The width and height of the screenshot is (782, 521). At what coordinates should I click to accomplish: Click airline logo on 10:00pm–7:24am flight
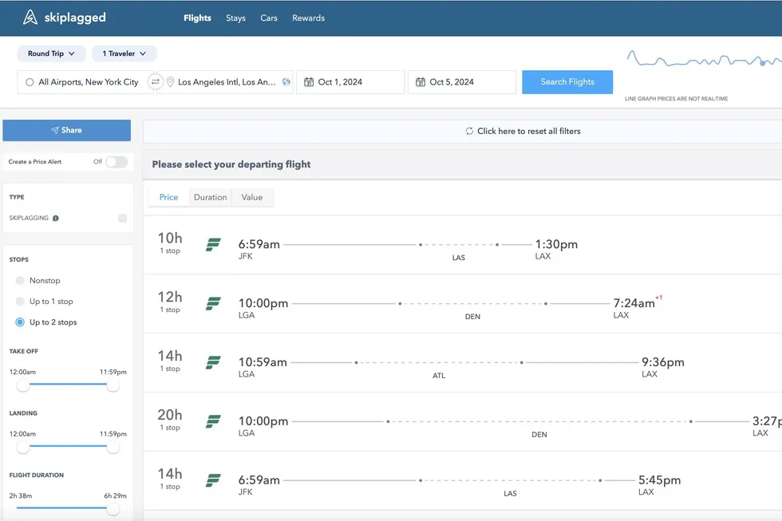[213, 304]
